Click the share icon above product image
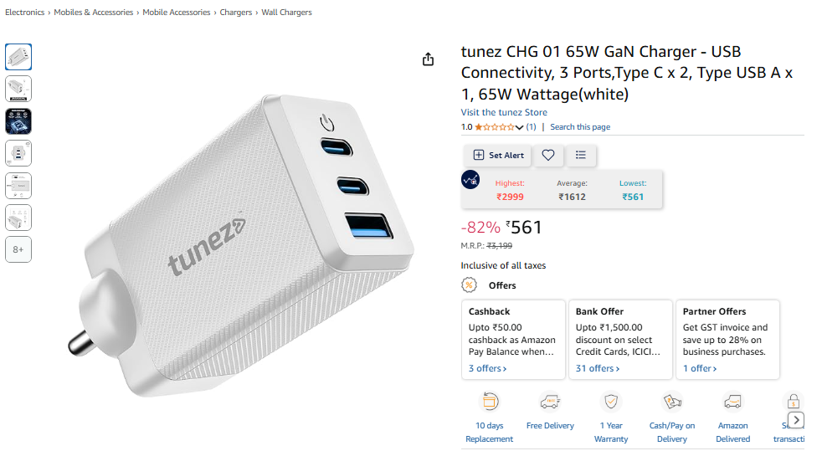This screenshot has width=822, height=451. (429, 59)
